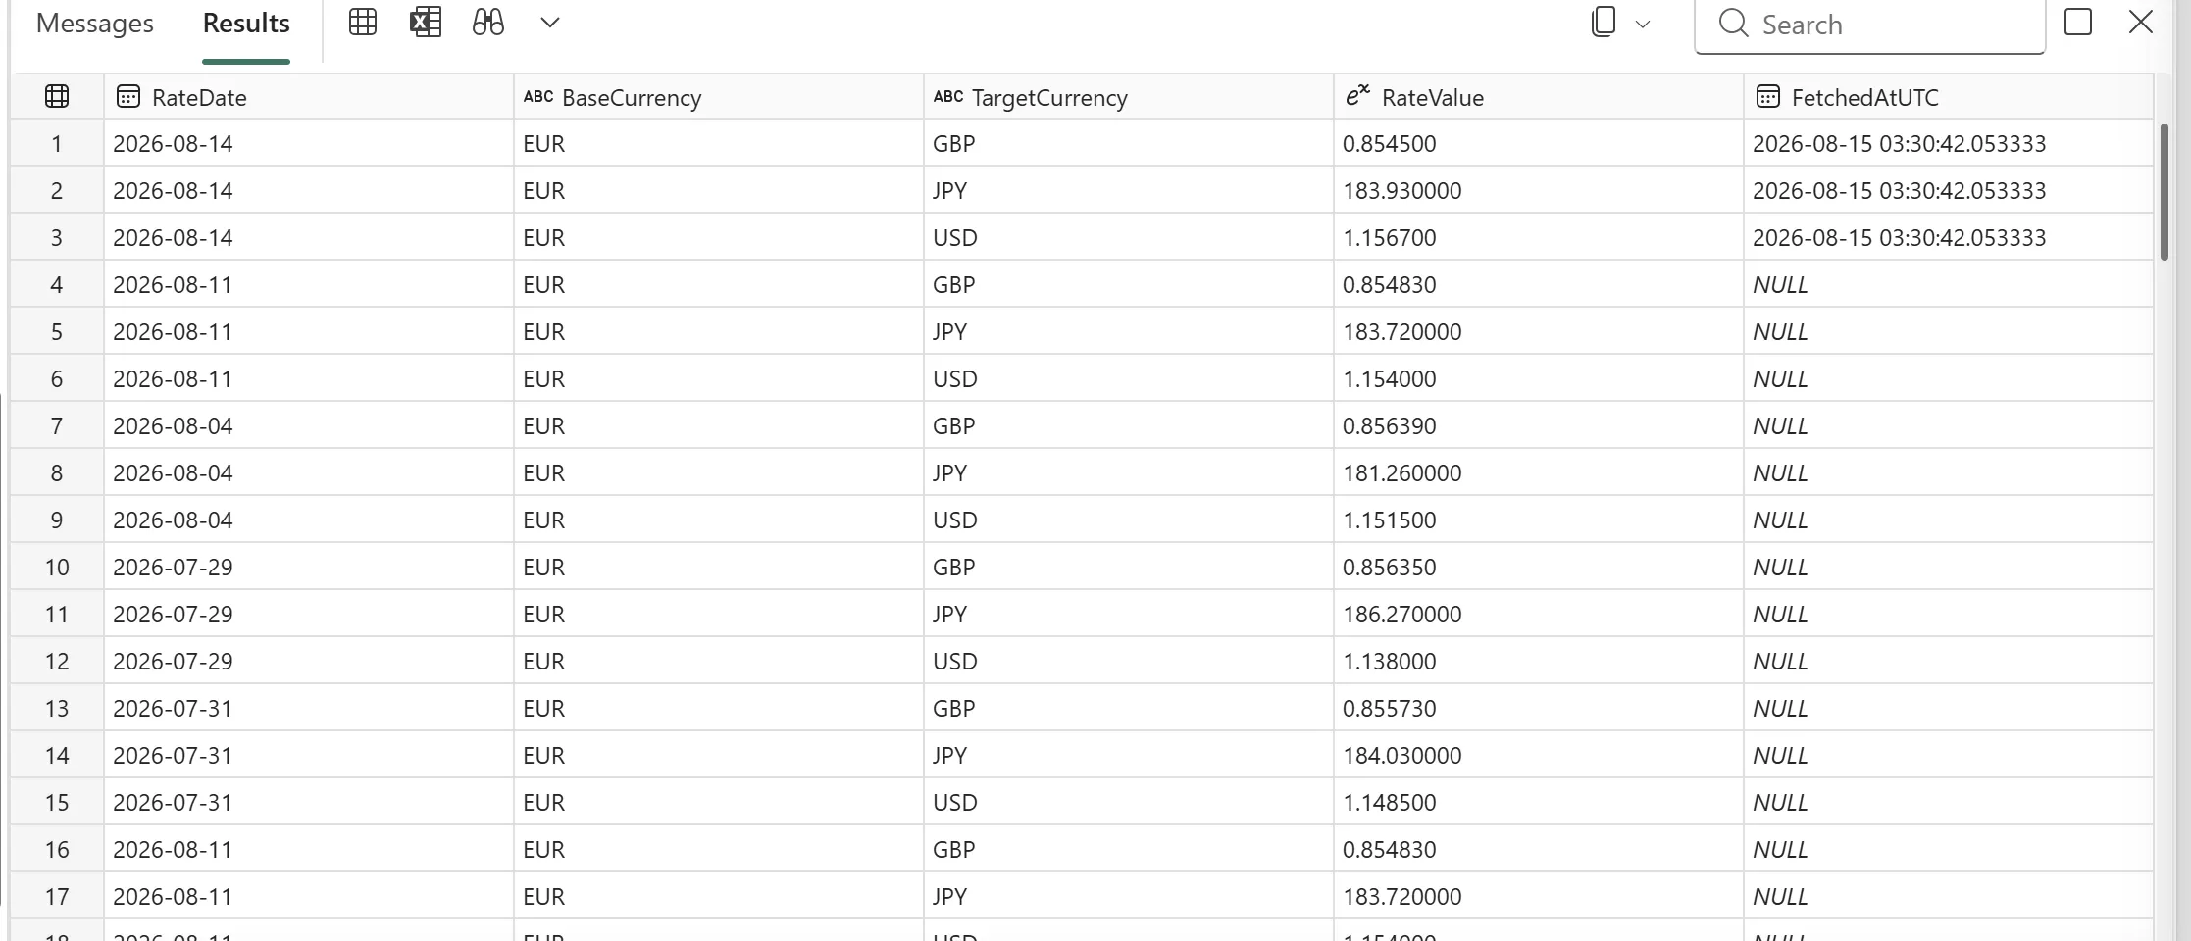
Task: Click the NULL cell in row 4
Action: 1949,285
